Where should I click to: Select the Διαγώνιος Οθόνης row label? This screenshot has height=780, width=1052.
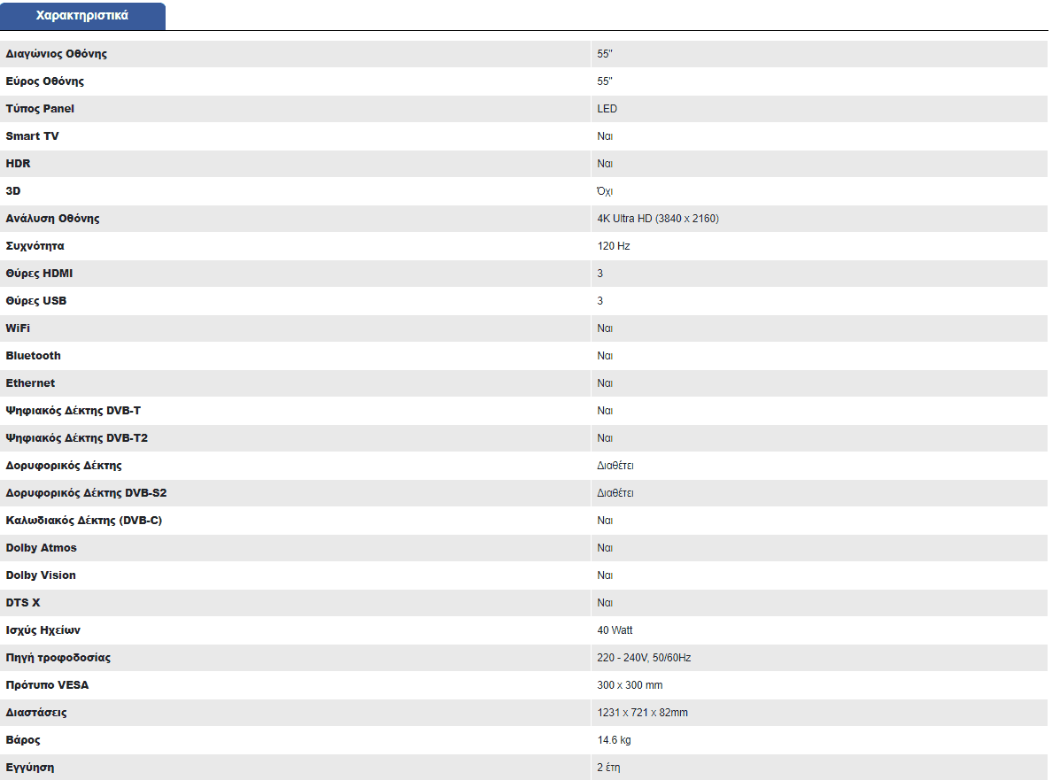(x=57, y=54)
